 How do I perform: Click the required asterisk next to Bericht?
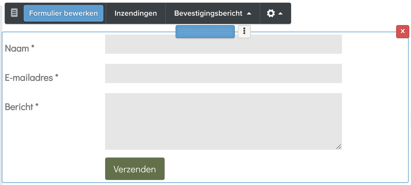[37, 106]
